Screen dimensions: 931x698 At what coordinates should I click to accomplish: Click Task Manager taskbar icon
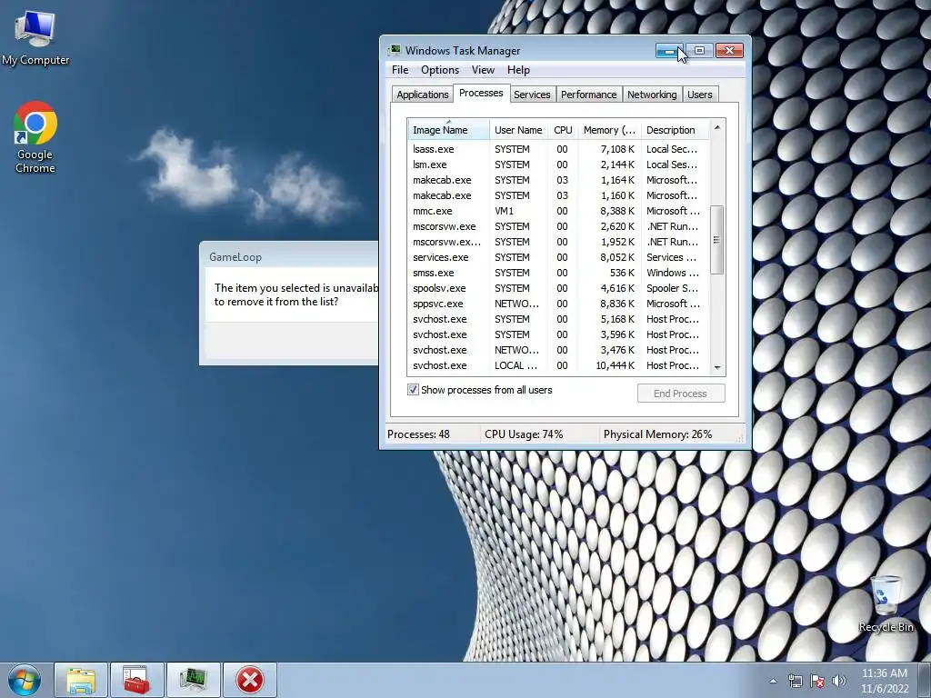tap(193, 680)
